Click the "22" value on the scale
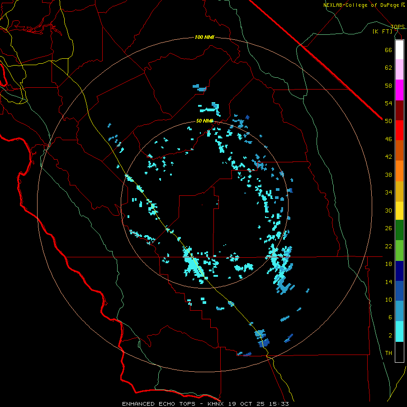The width and height of the screenshot is (407, 407). (388, 246)
